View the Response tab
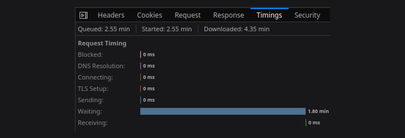 point(229,15)
